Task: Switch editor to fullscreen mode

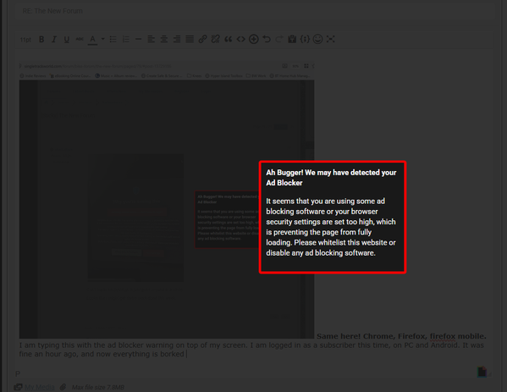Action: (x=330, y=39)
